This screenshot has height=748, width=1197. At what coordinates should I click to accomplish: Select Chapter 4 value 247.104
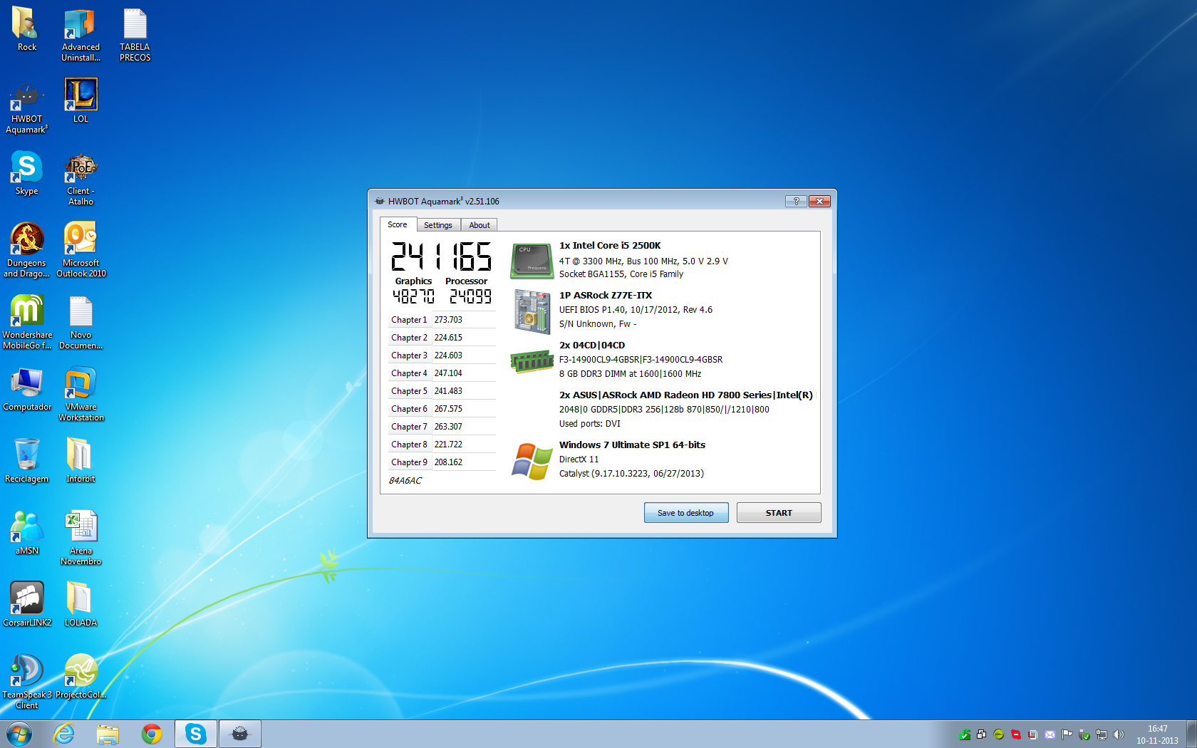pyautogui.click(x=448, y=373)
